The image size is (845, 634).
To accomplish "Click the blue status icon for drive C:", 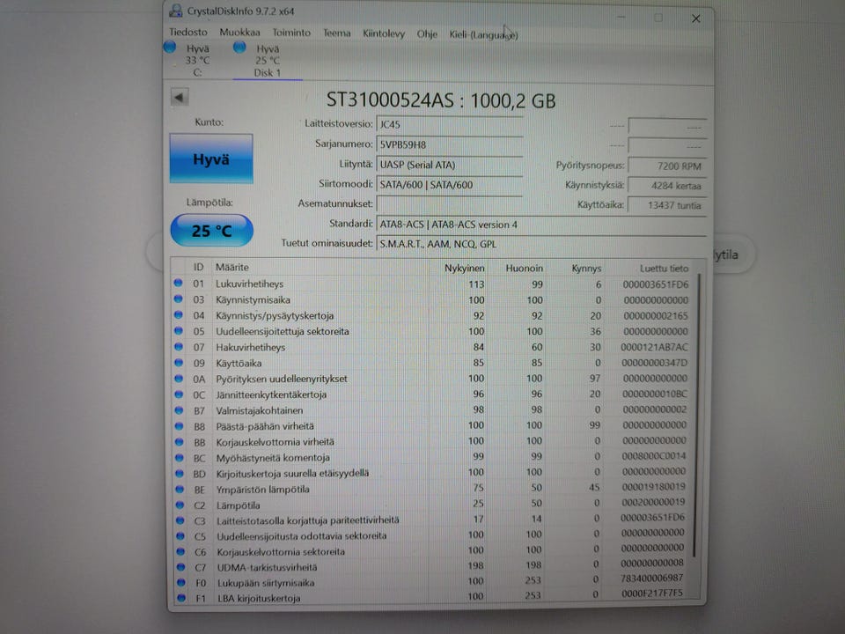I will 170,48.
